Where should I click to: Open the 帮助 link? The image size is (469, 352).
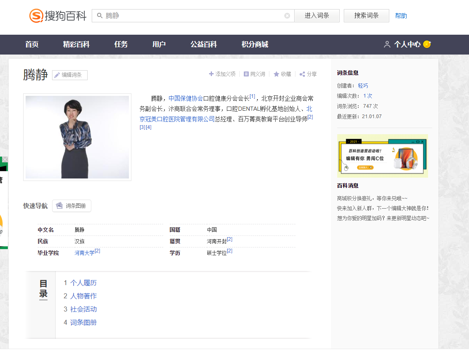(x=401, y=16)
